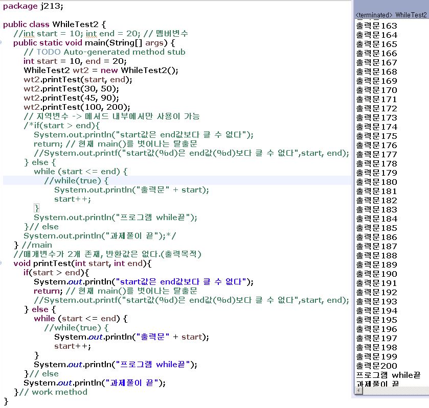Click the terminated WhileTest2 console label
Viewport: 429px width, 408px height.
click(x=391, y=15)
